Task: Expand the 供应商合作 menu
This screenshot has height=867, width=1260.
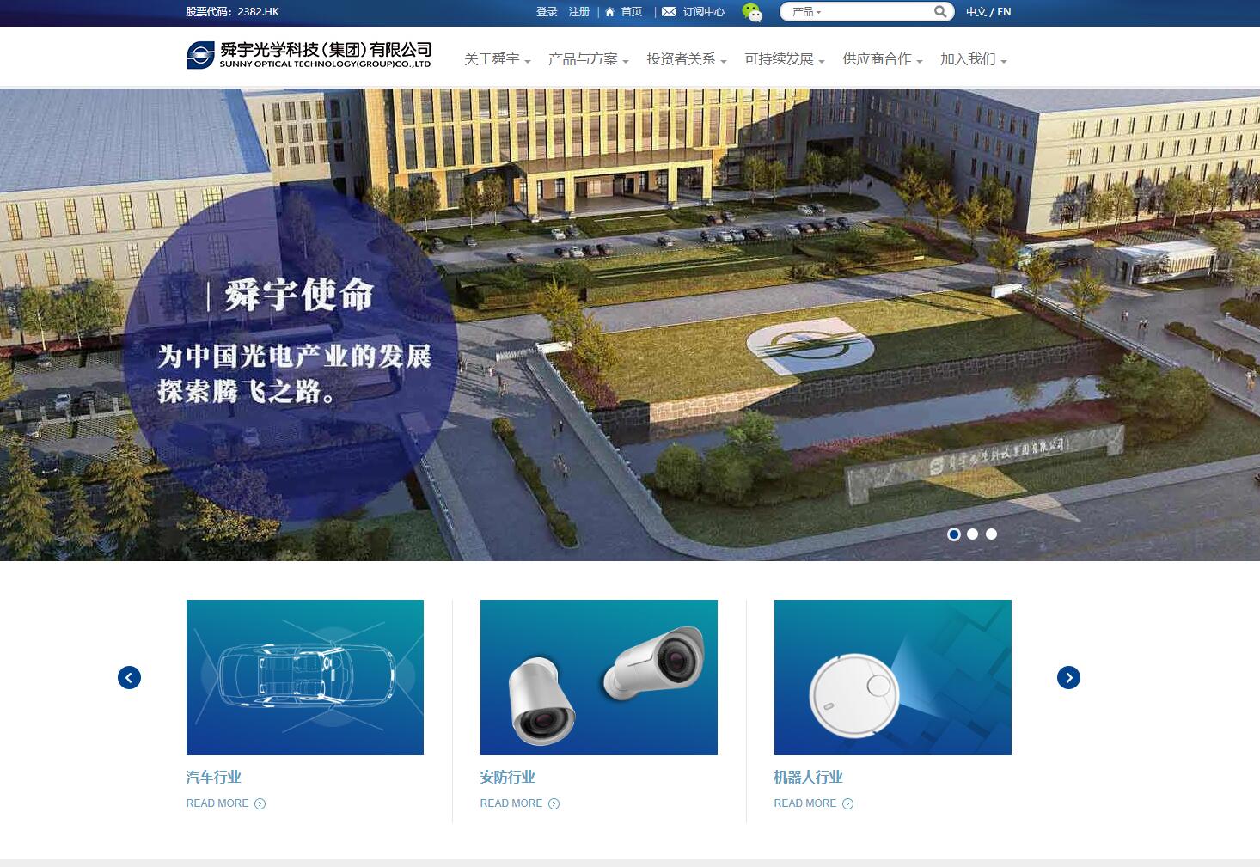Action: coord(882,59)
